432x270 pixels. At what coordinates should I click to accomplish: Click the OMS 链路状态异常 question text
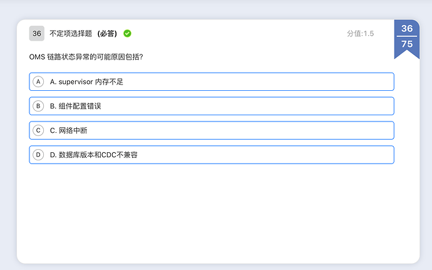[x=86, y=57]
